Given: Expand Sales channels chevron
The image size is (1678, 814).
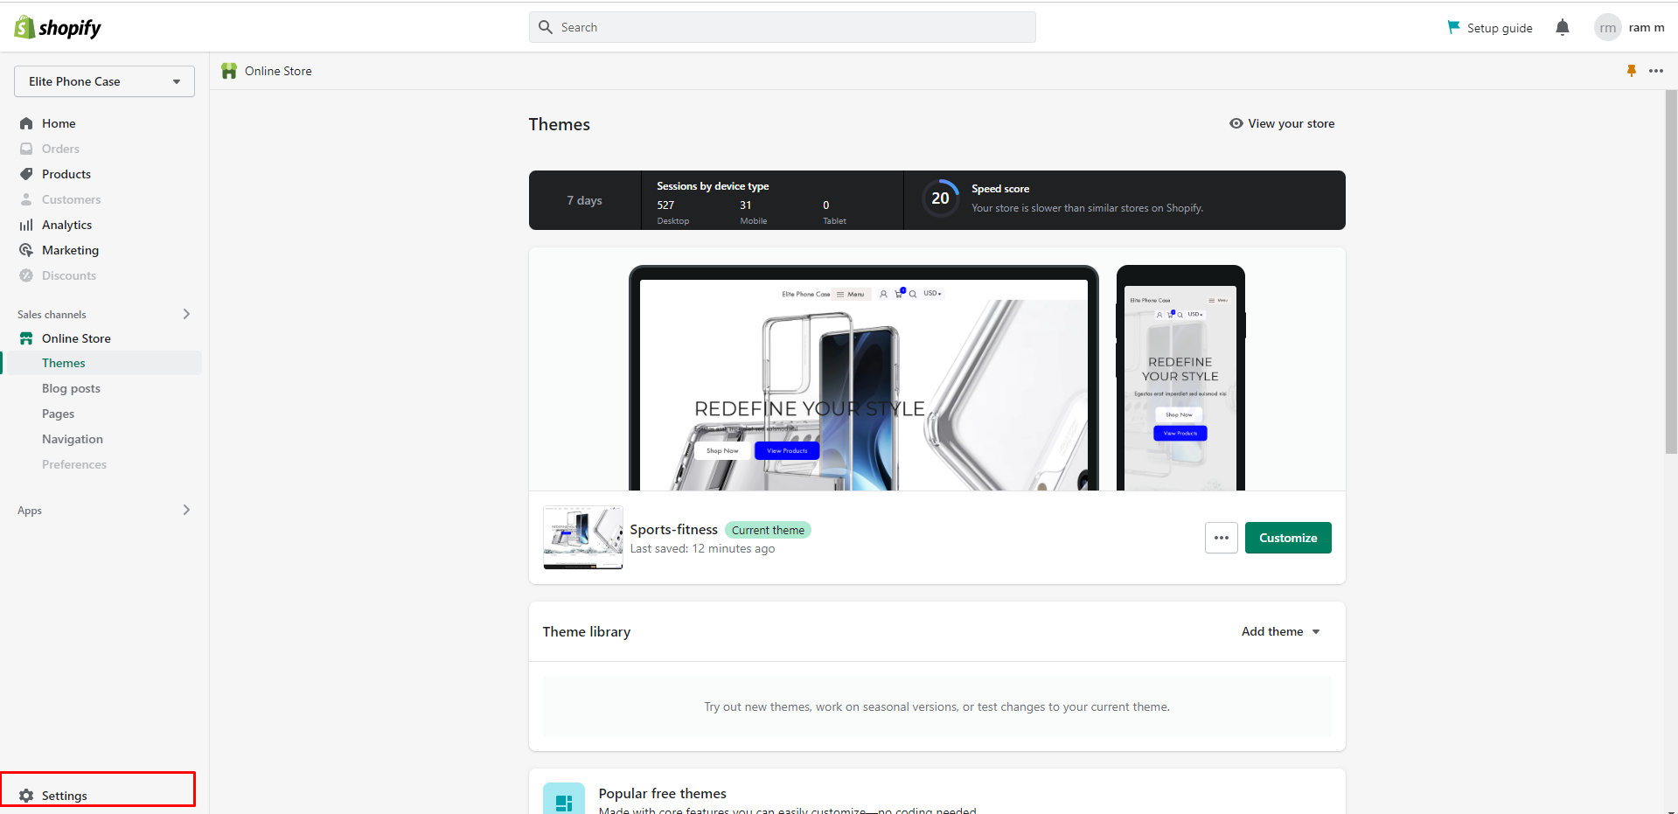Looking at the screenshot, I should [186, 314].
